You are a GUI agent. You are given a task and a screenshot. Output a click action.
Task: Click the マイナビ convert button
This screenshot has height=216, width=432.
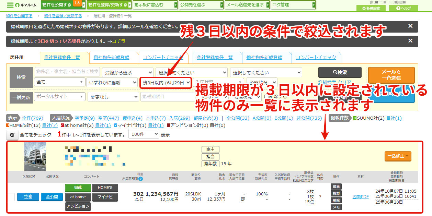coord(105,197)
